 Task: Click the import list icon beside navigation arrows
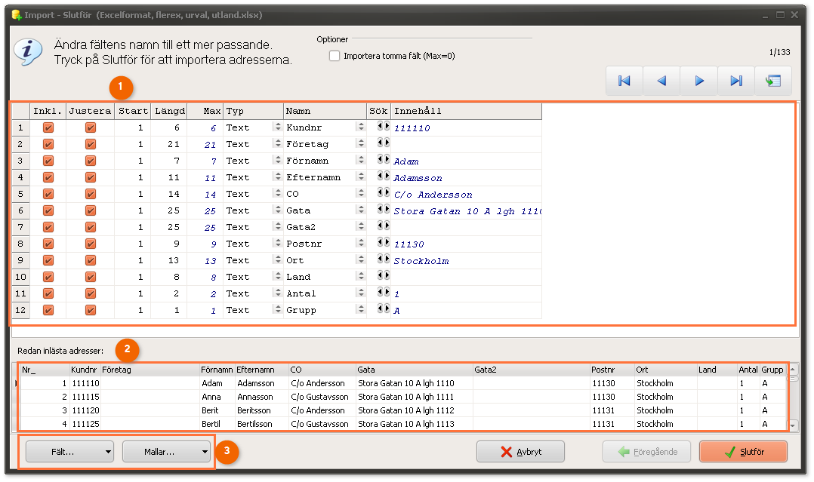(x=773, y=81)
